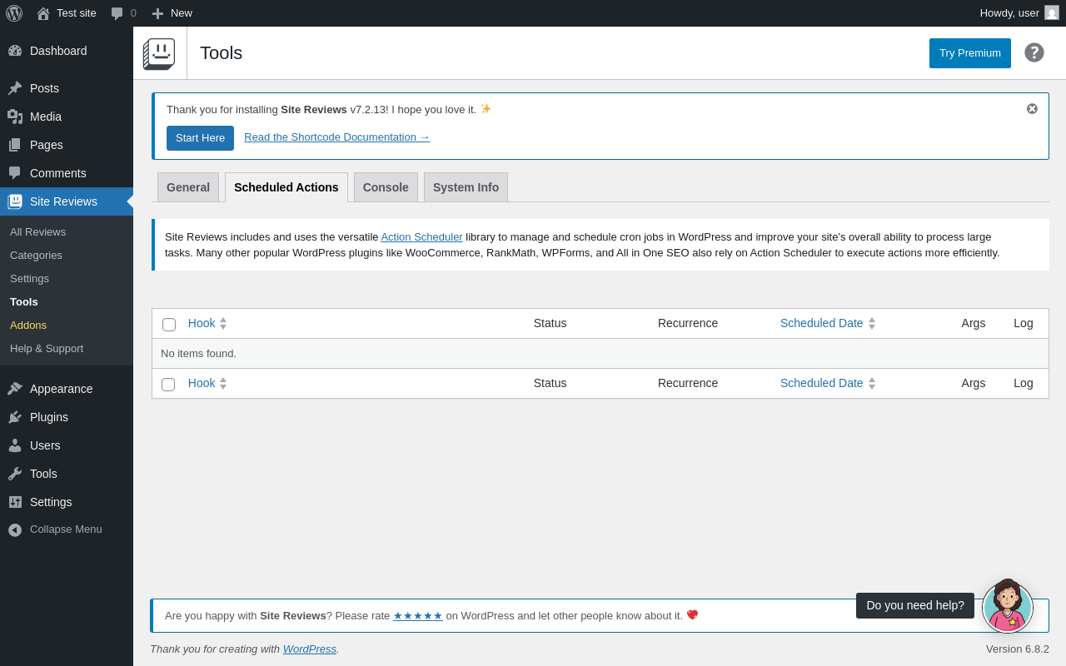Click the Do you need help? tooltip
1066x666 pixels.
click(x=915, y=605)
